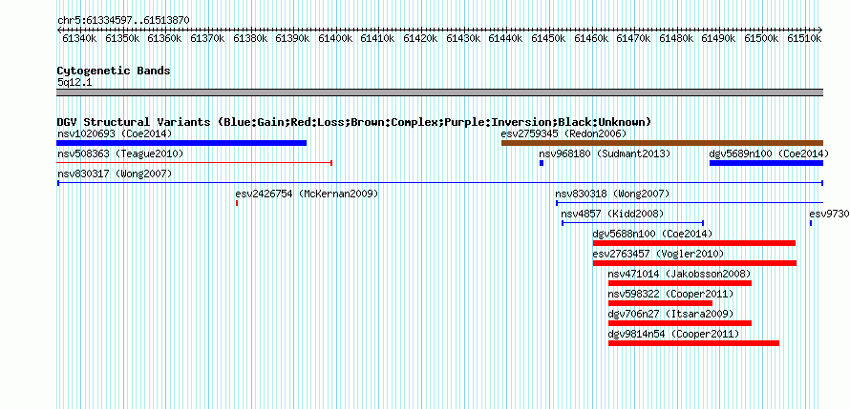850x409 pixels.
Task: Click the 61460k ruler tick label
Action: pyautogui.click(x=592, y=38)
